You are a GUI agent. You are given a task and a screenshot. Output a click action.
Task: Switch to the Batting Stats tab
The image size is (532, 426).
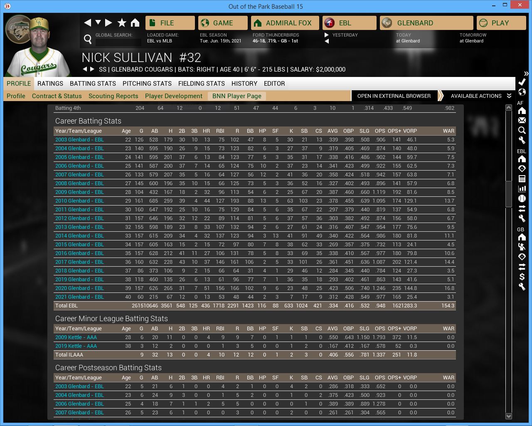(93, 84)
